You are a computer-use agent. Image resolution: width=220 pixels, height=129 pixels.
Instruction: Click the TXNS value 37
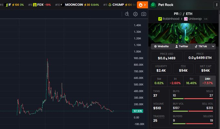[x=155, y=95]
